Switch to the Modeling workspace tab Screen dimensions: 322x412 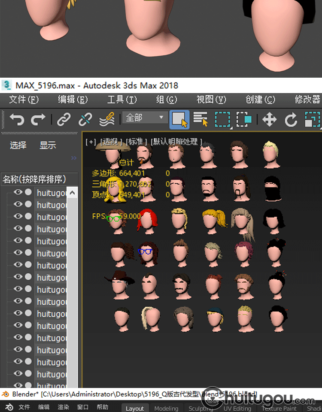point(166,408)
